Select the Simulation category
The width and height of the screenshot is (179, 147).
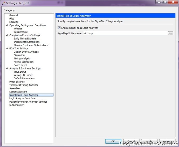pyautogui.click(x=19, y=55)
